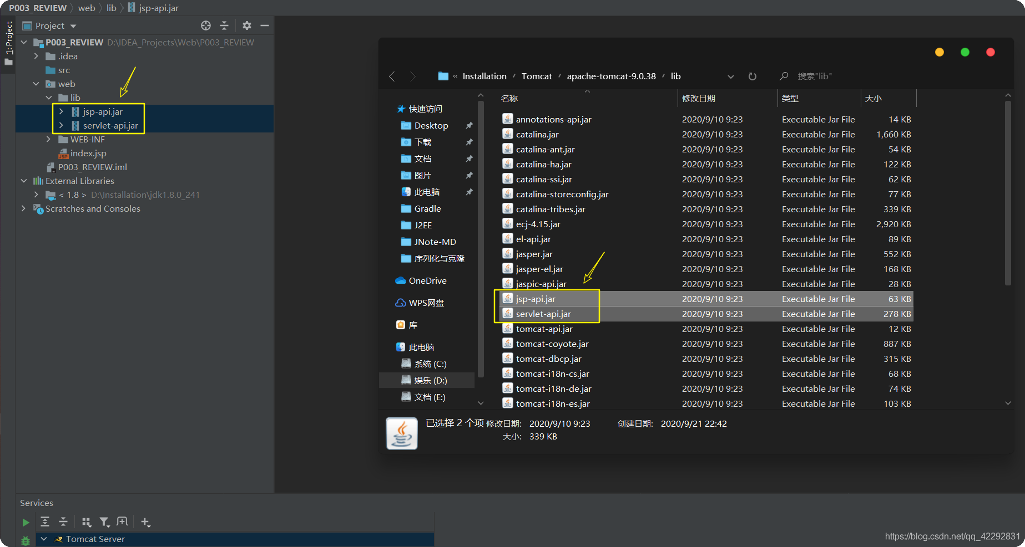Click the explorer sidebar vertical scrollbar
The height and width of the screenshot is (547, 1025).
481,239
